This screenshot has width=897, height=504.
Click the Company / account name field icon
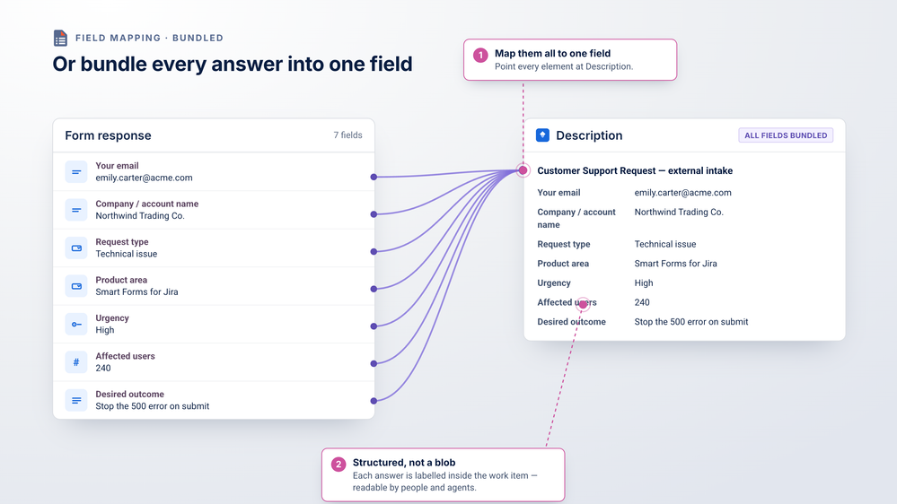coord(76,210)
